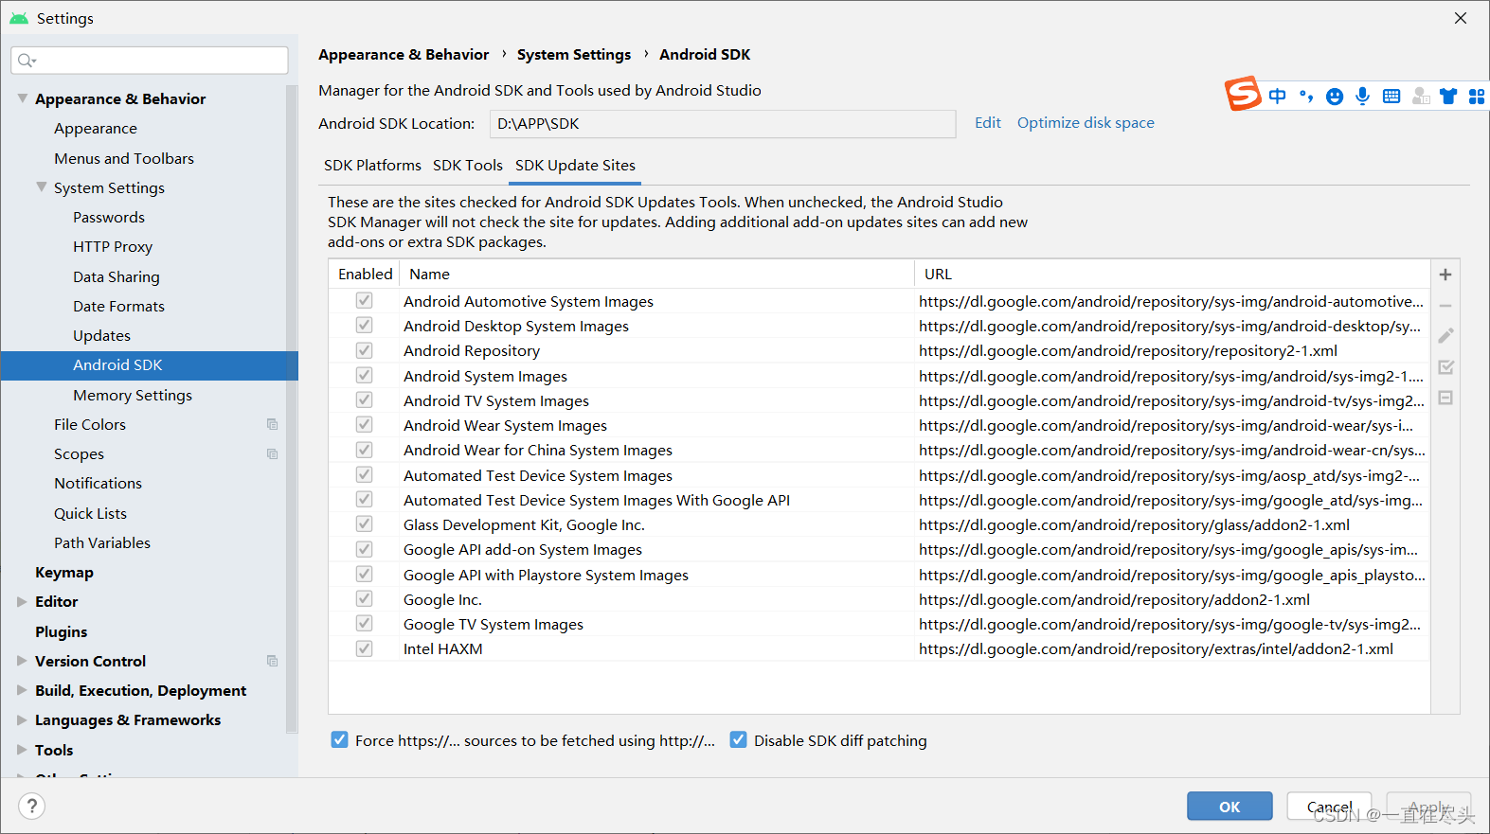Toggle Android Wear System Images enabled checkbox
This screenshot has height=834, width=1490.
tap(364, 425)
